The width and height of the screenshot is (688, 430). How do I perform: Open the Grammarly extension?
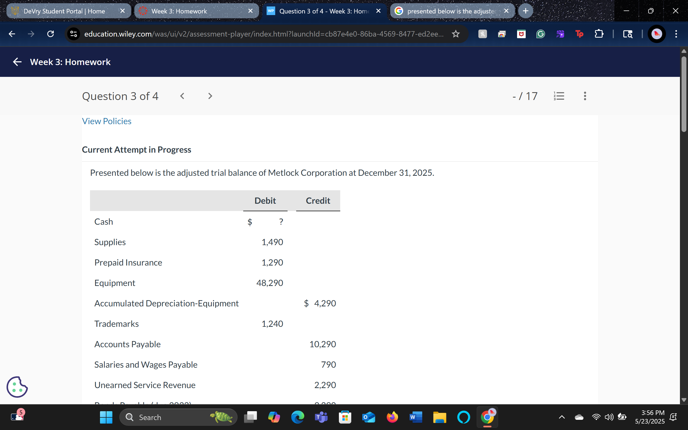click(540, 34)
